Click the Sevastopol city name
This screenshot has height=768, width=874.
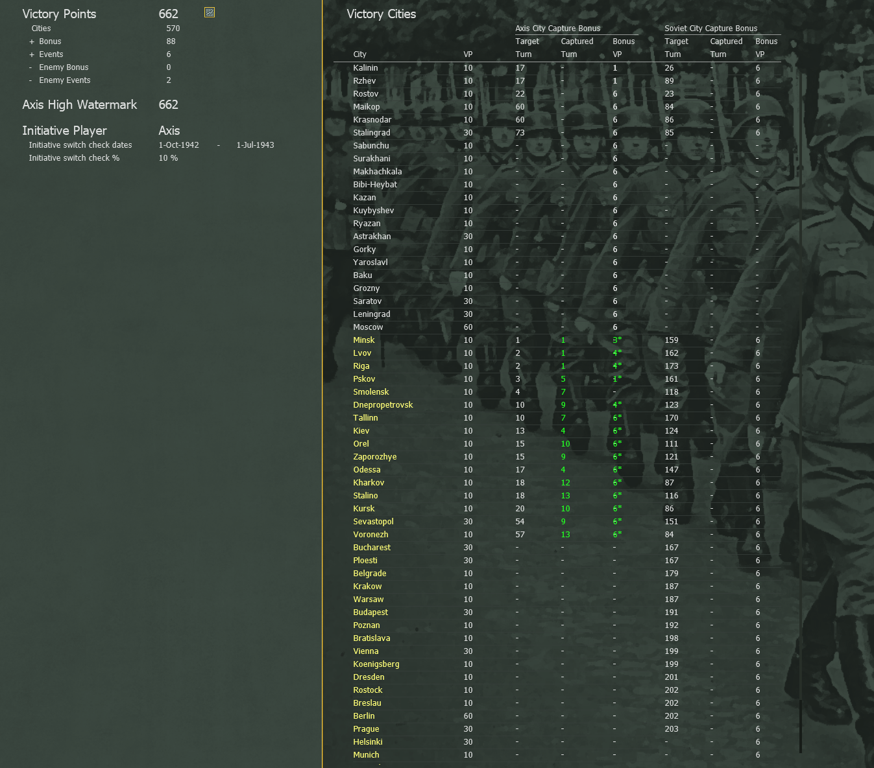[x=373, y=522]
